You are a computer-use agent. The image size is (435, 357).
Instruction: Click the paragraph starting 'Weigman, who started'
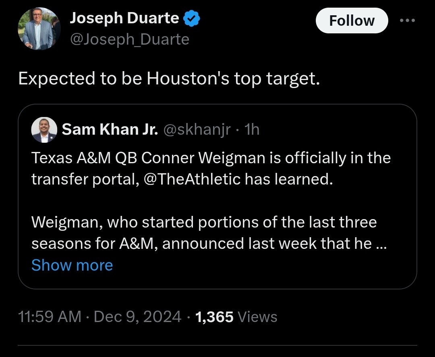(209, 233)
